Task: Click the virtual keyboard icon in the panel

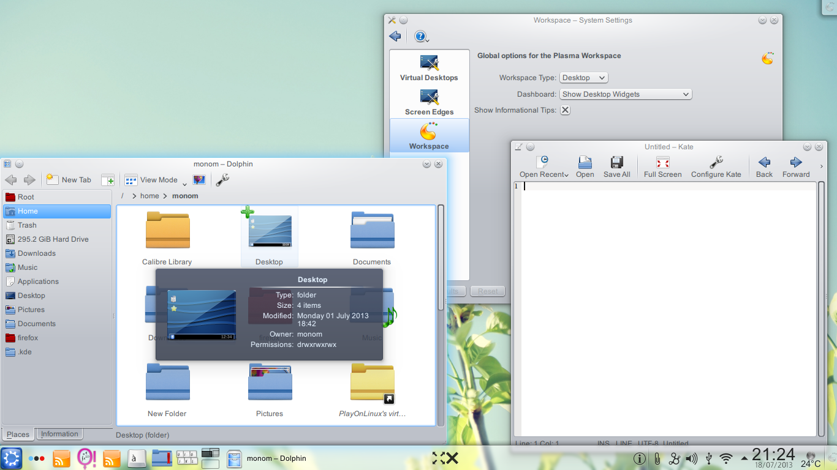Action: (187, 458)
